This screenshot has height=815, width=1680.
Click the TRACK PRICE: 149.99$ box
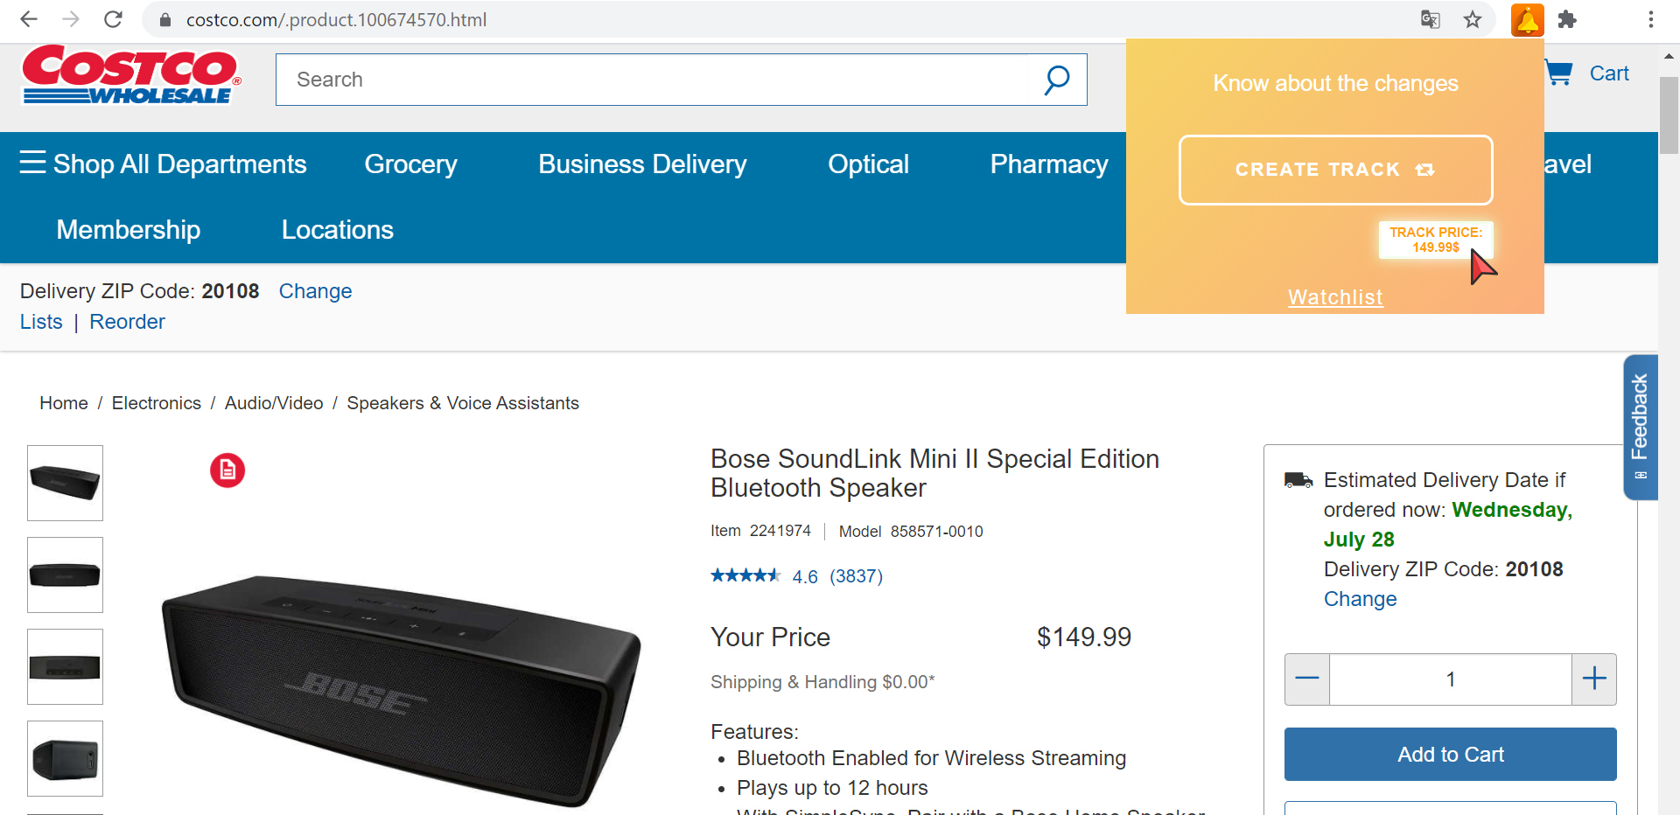[1436, 240]
